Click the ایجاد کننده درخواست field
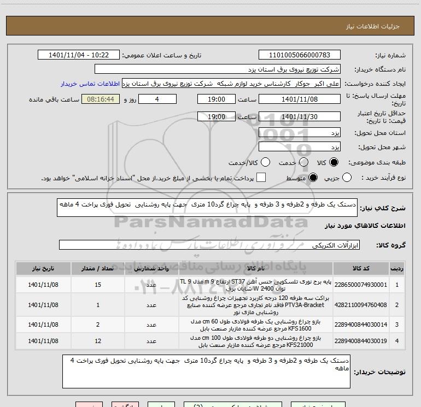 (x=231, y=84)
